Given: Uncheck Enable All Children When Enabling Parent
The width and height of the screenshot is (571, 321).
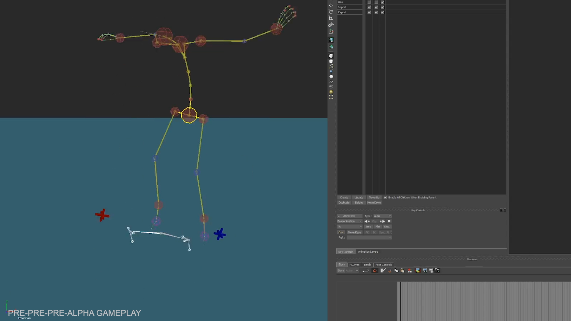Looking at the screenshot, I should click(x=385, y=197).
